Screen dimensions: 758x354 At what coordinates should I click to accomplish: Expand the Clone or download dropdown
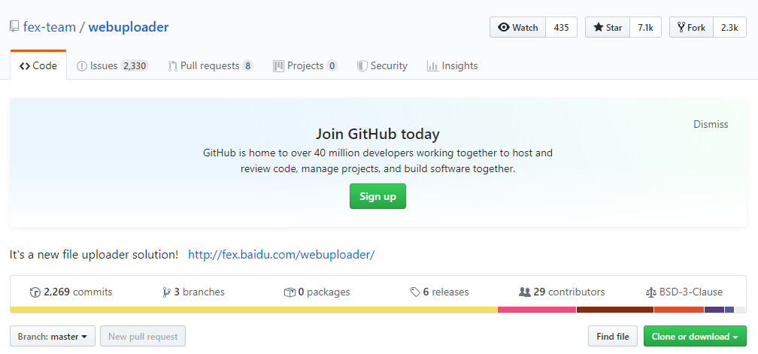click(x=695, y=337)
